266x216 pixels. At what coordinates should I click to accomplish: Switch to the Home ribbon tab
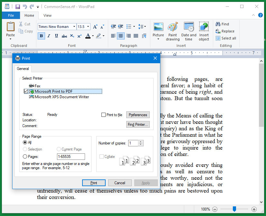[29, 15]
